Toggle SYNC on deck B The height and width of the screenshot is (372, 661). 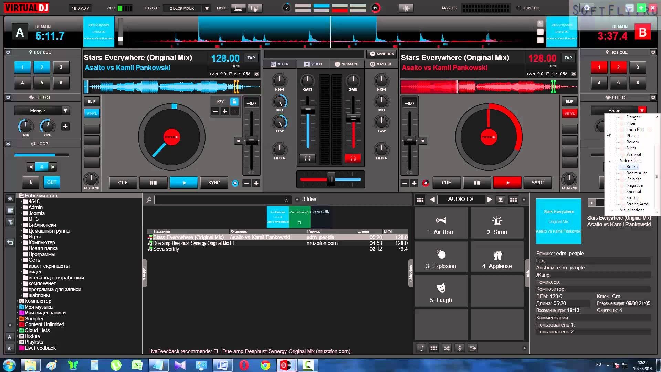click(537, 183)
